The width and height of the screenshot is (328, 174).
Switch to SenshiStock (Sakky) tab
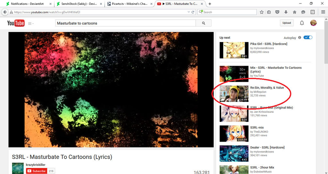pos(79,4)
